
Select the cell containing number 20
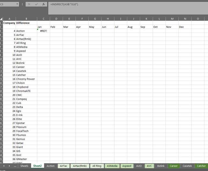[9, 95]
